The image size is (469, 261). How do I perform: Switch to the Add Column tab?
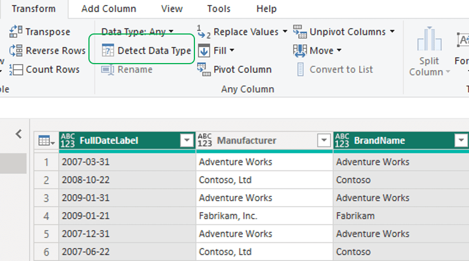[x=109, y=9]
